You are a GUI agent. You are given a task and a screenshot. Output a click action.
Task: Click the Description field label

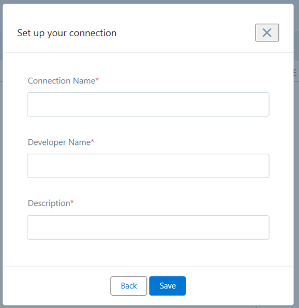[49, 203]
